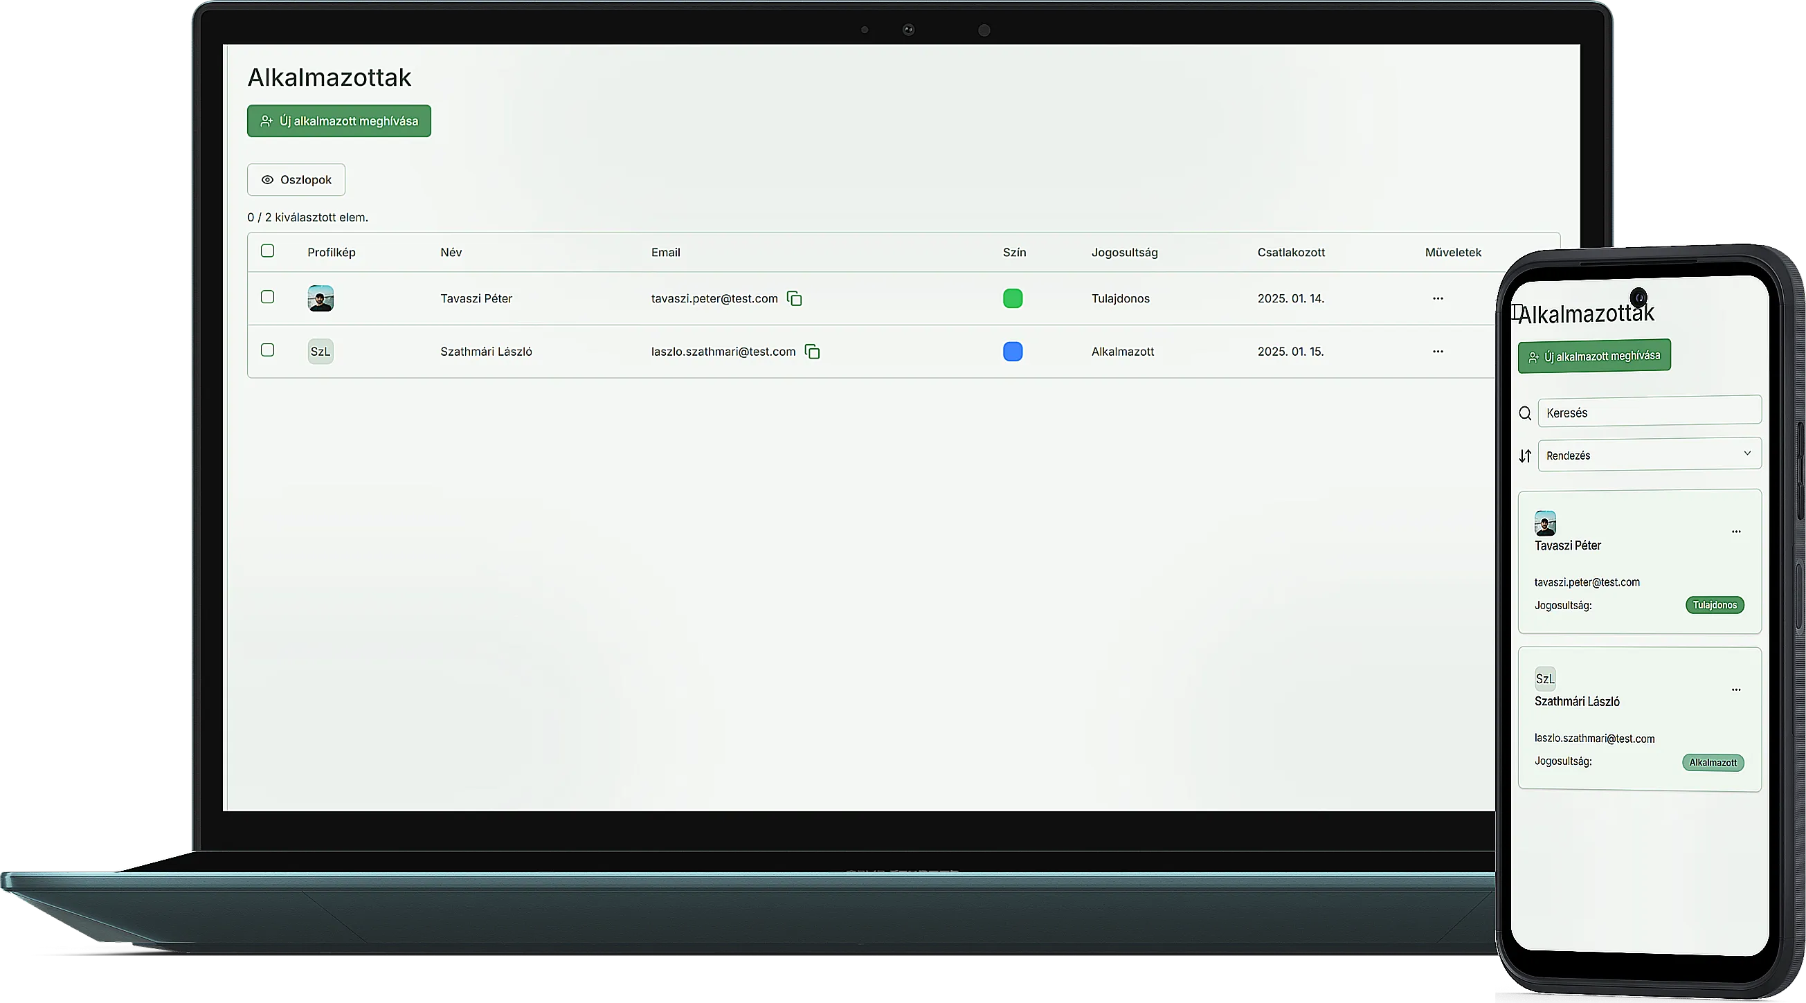The image size is (1806, 1003).
Task: Open actions menu for Szathmári László row
Action: pos(1437,352)
